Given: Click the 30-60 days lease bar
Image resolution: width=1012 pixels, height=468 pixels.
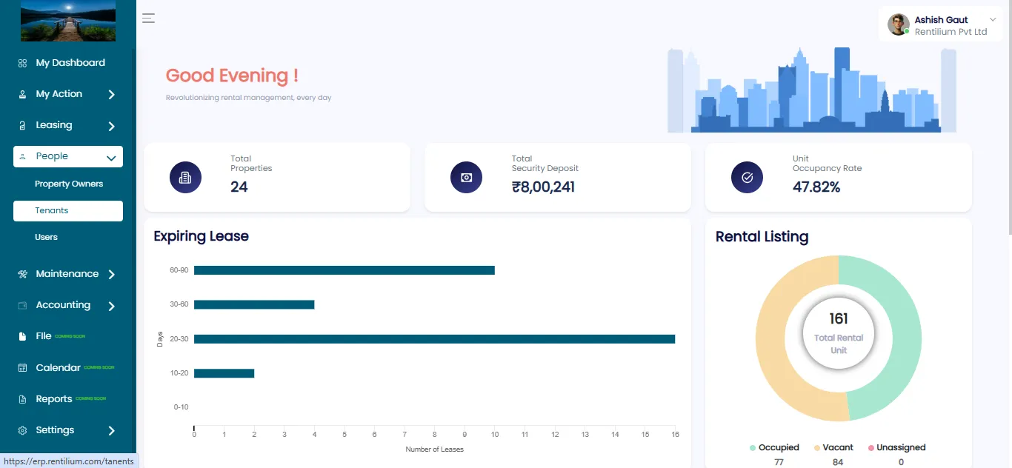Looking at the screenshot, I should tap(254, 304).
